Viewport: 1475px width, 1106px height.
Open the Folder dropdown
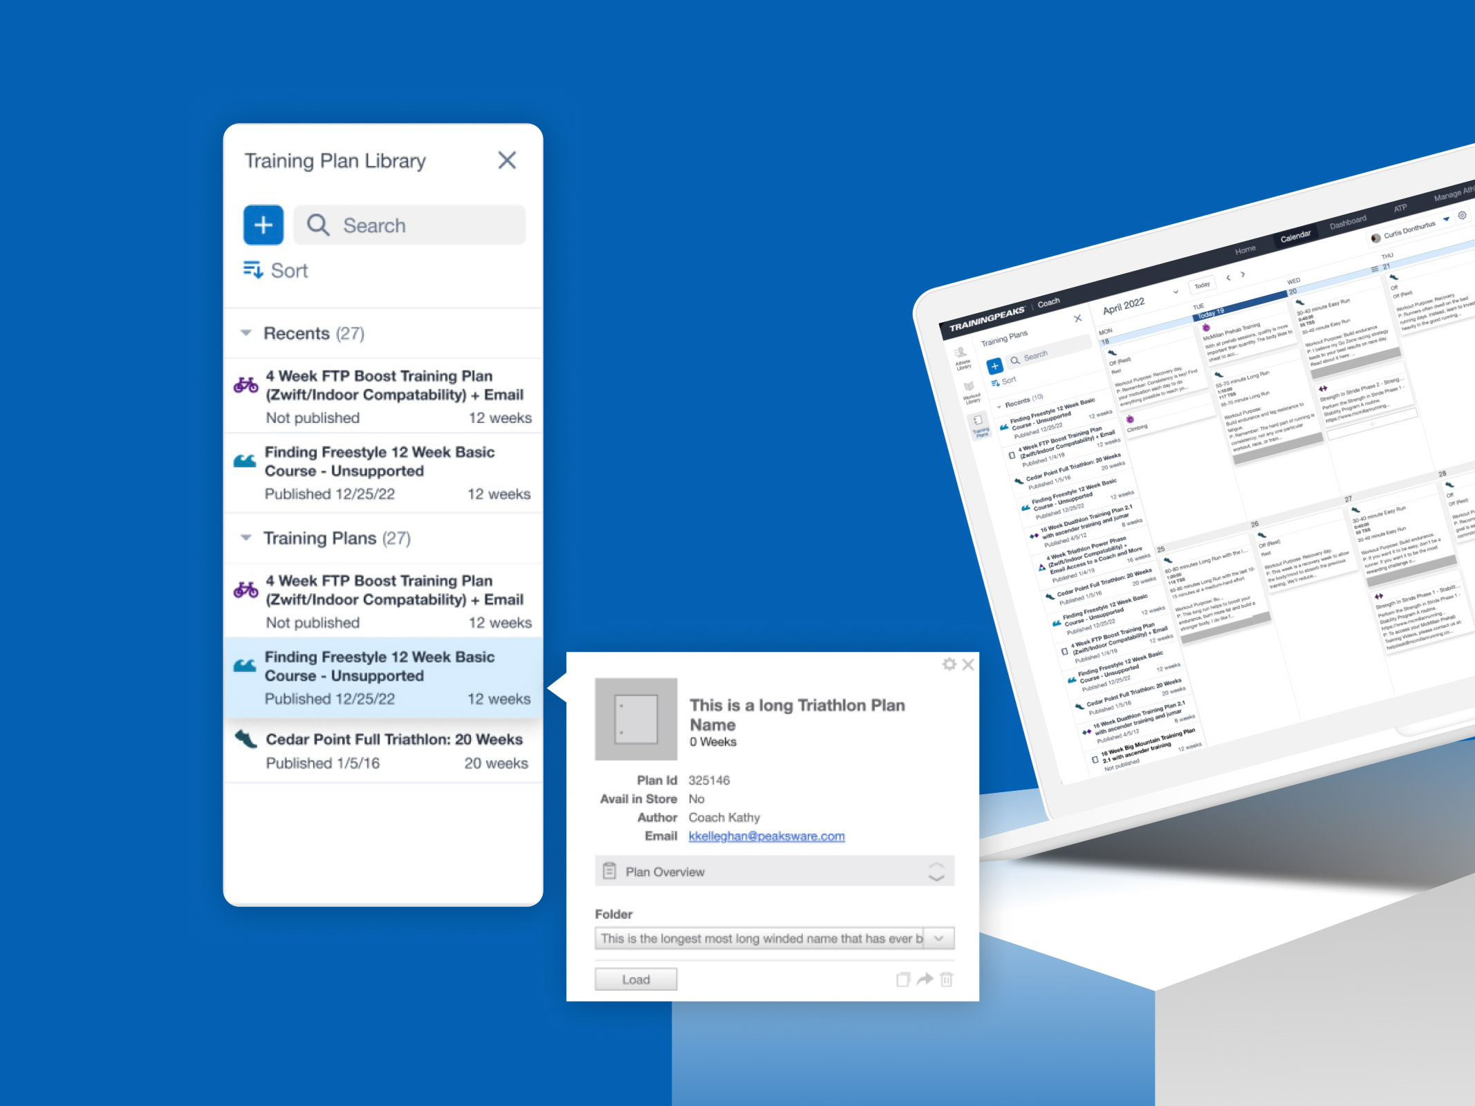click(x=938, y=938)
